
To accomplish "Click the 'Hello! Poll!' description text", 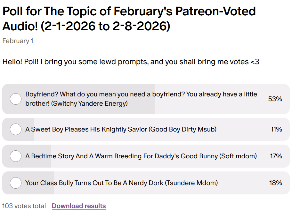I will coord(131,62).
